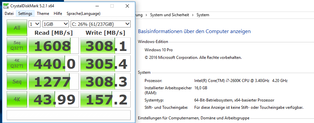Click the Seq Q32T1 read result 1608
The image size is (314, 123).
(54, 46)
